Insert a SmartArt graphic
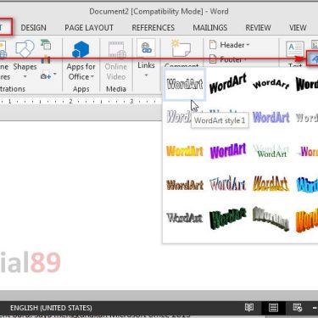This screenshot has width=318, height=318. pyautogui.click(x=46, y=45)
